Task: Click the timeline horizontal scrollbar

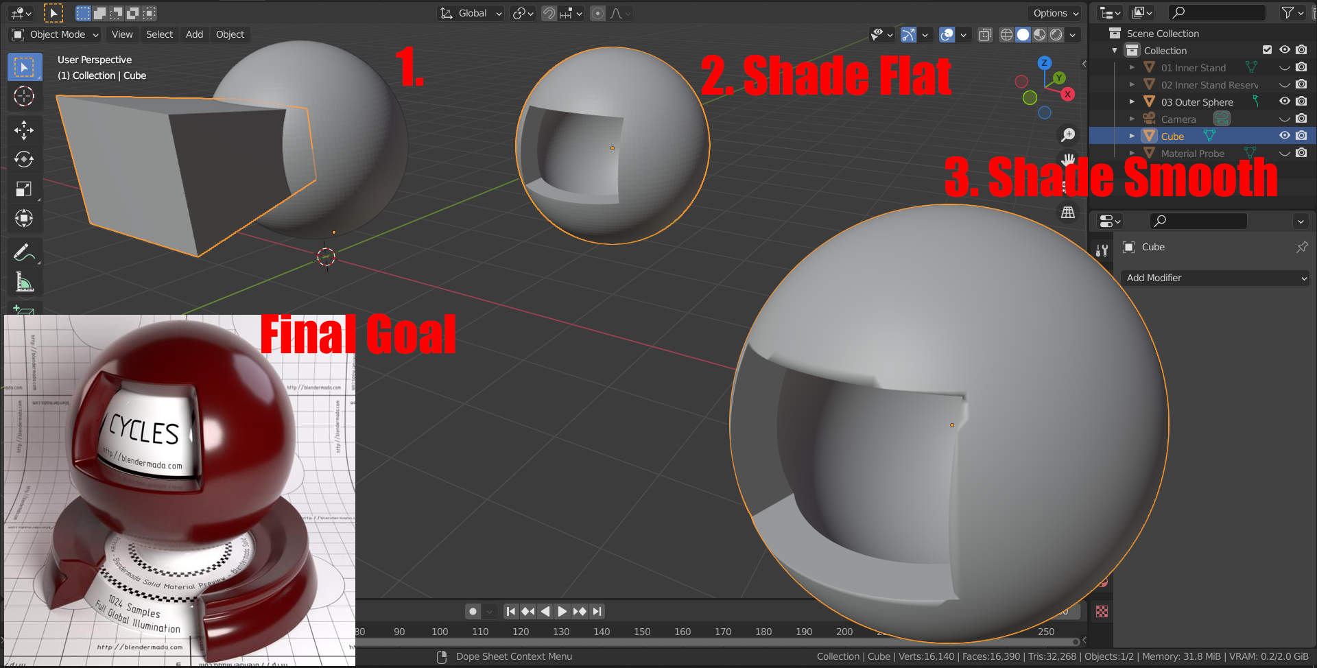Action: point(717,642)
